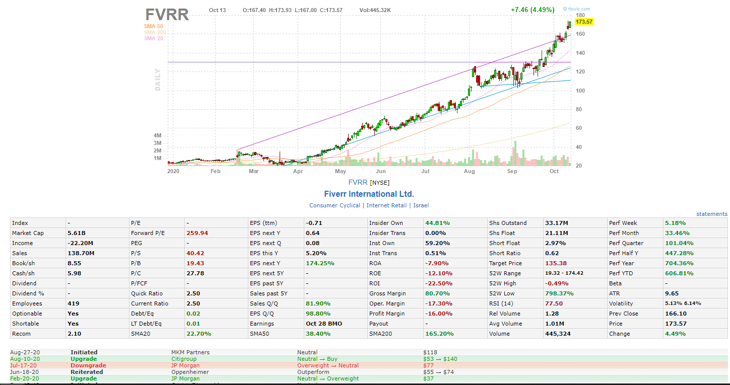Click the +7.46 (4.49%) change readout
The width and height of the screenshot is (730, 385).
coord(532,10)
